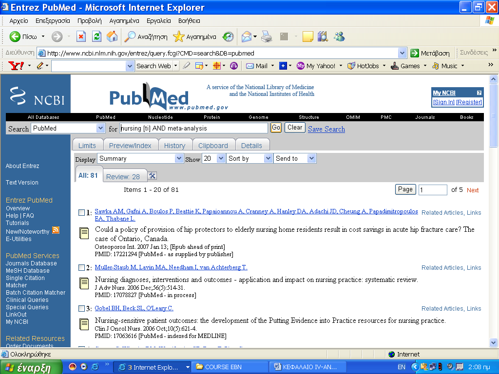
Task: Click the orange target icon in Yahoo toolbar
Action: pos(217,66)
